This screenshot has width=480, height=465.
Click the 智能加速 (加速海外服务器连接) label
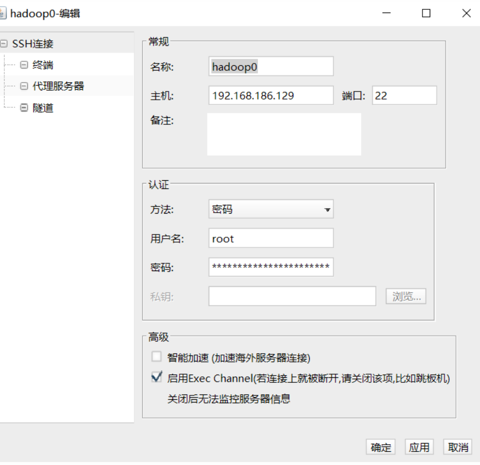point(239,358)
